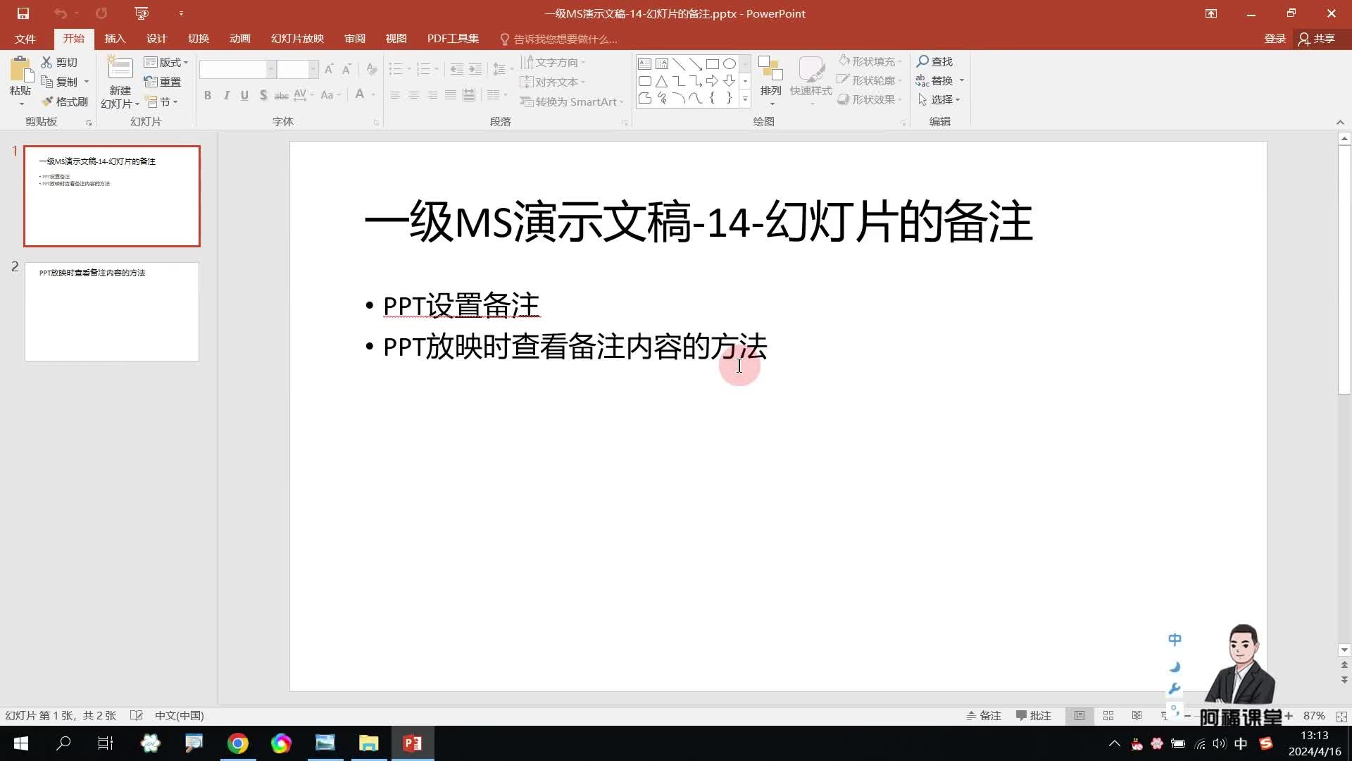
Task: Click the Comments (批注) button in status bar
Action: (x=1034, y=716)
